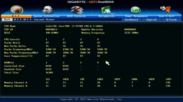This screenshot has width=183, height=102.
Task: Select Save & Exit door icon
Action: pos(166,10)
